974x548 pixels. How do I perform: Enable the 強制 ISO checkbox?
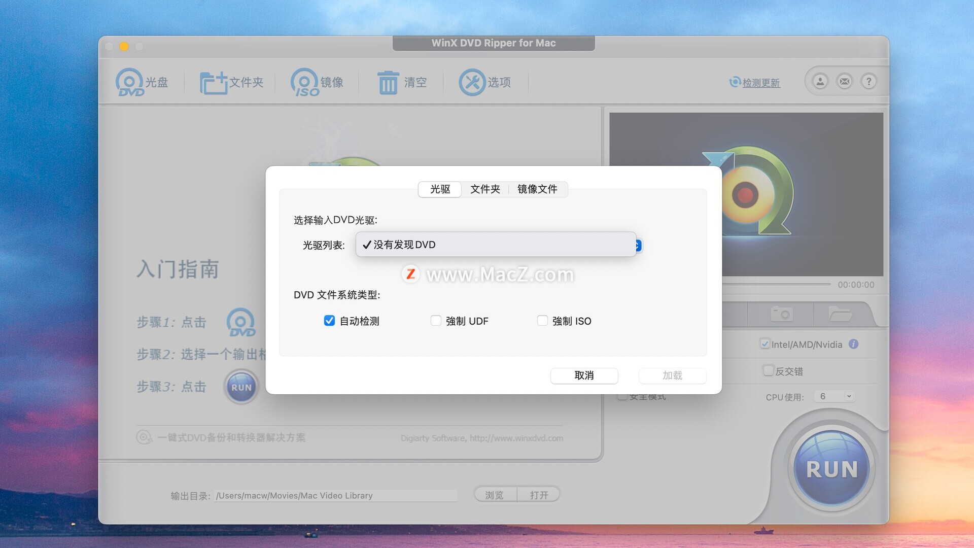tap(542, 321)
